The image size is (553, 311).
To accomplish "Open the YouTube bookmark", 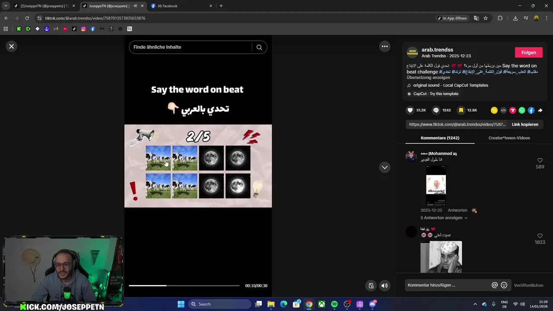I will (x=65, y=29).
